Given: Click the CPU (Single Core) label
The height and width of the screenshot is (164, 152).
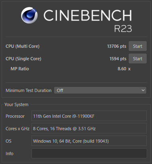Looking at the screenshot, I should 23,59.
